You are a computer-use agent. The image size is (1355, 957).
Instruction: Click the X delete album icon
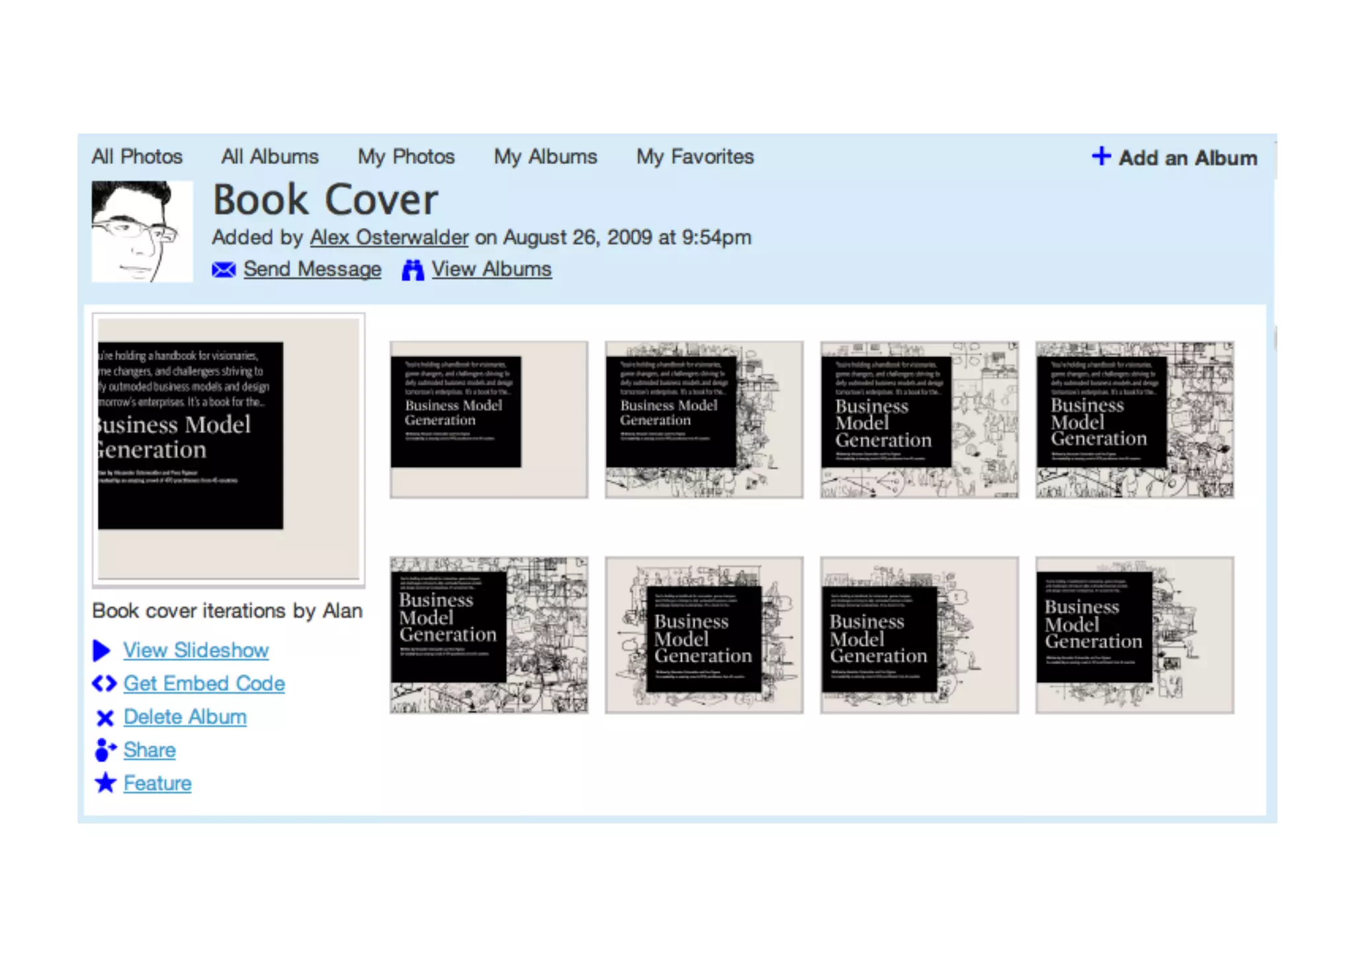(x=105, y=718)
